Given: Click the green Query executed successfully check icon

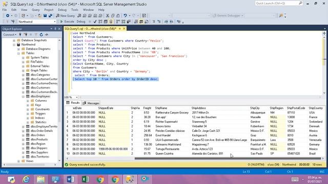Looking at the screenshot, I should (67, 165).
